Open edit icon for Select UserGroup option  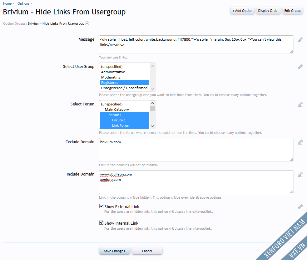[300, 67]
